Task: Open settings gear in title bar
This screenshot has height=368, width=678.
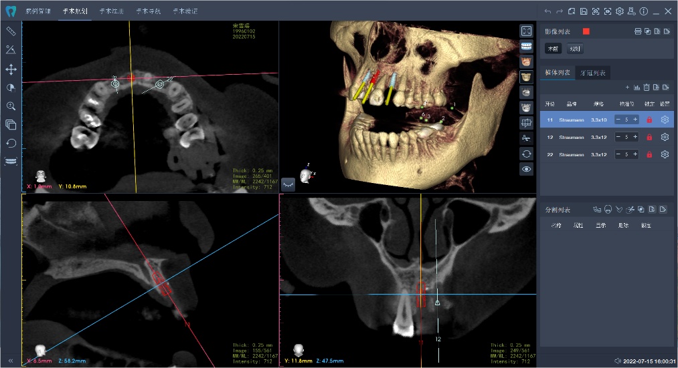Action: pos(620,11)
